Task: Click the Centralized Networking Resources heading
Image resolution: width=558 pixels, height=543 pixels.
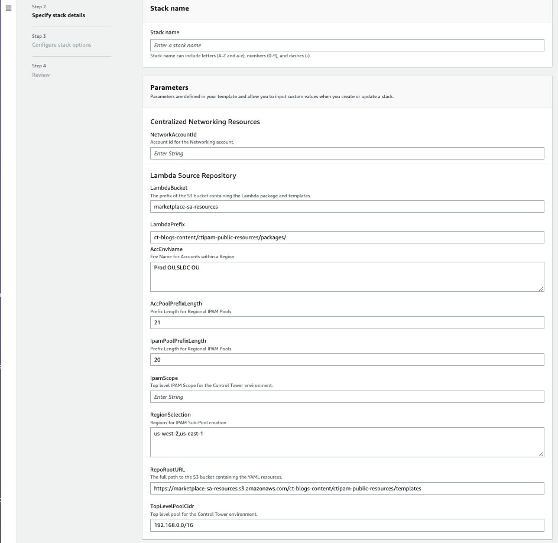Action: click(206, 122)
